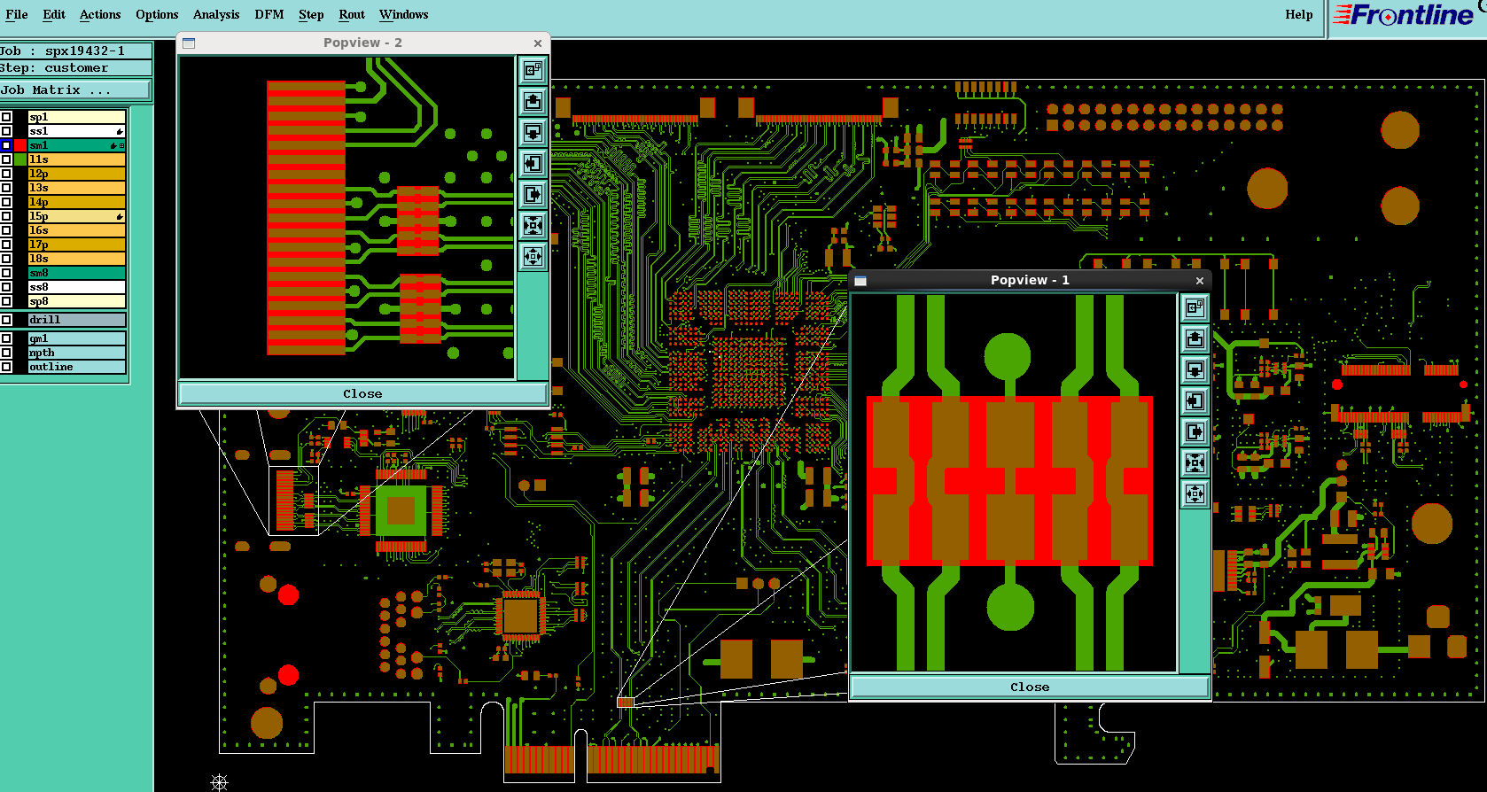
Task: Toggle the checkbox for layer sp1
Action: pyautogui.click(x=6, y=117)
